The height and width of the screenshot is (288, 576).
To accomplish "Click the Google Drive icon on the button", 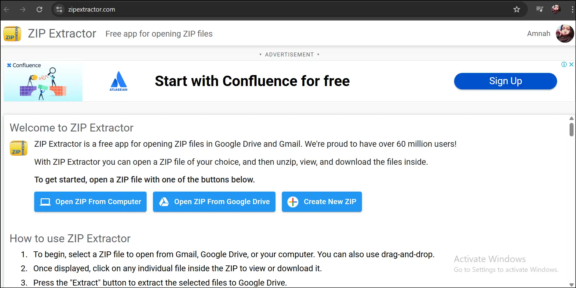I will point(164,202).
